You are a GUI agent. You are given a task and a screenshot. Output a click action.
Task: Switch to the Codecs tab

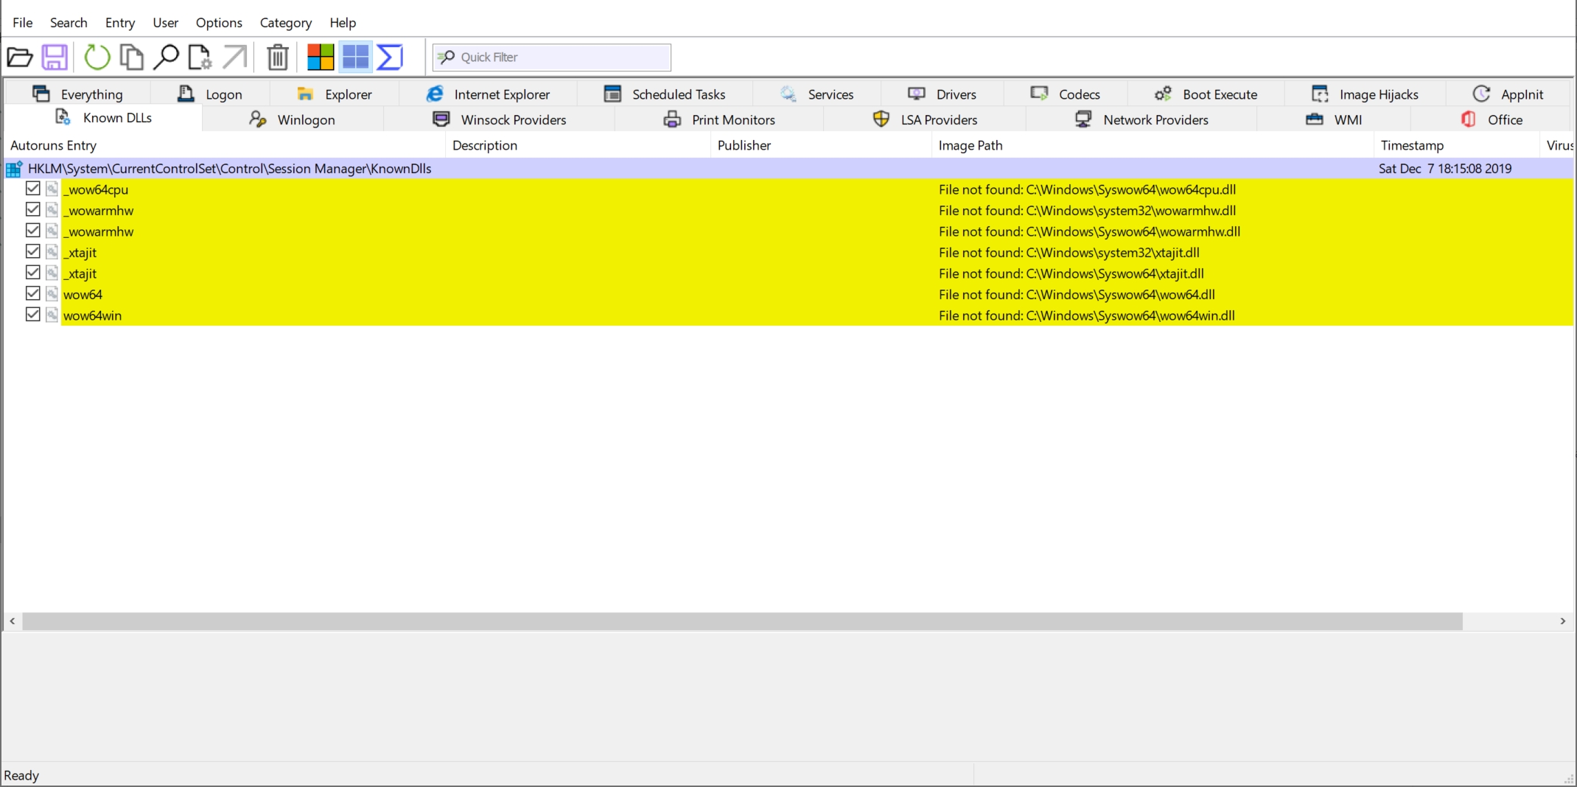click(x=1065, y=94)
